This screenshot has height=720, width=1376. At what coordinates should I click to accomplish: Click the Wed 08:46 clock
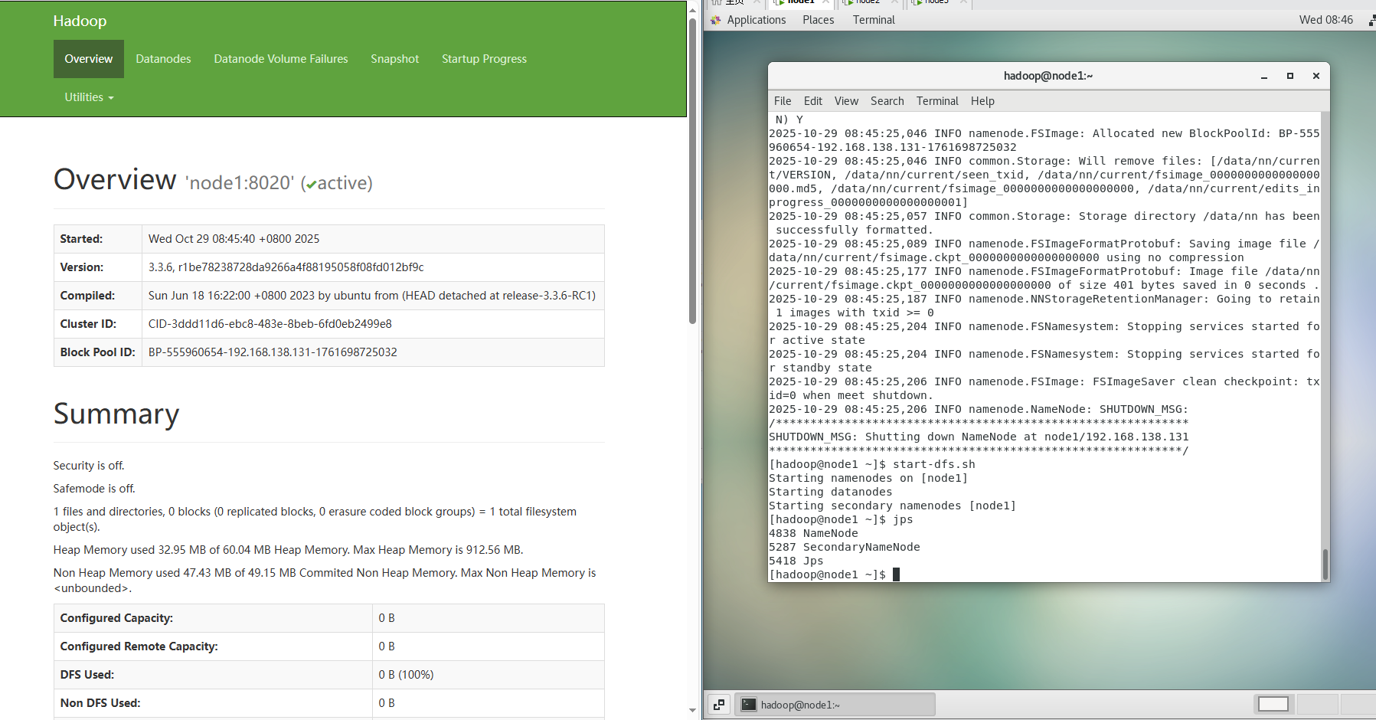[1325, 20]
